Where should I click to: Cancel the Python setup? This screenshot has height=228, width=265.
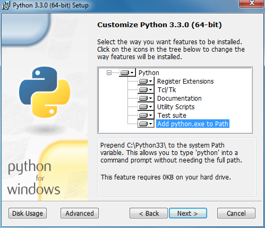[236, 213]
